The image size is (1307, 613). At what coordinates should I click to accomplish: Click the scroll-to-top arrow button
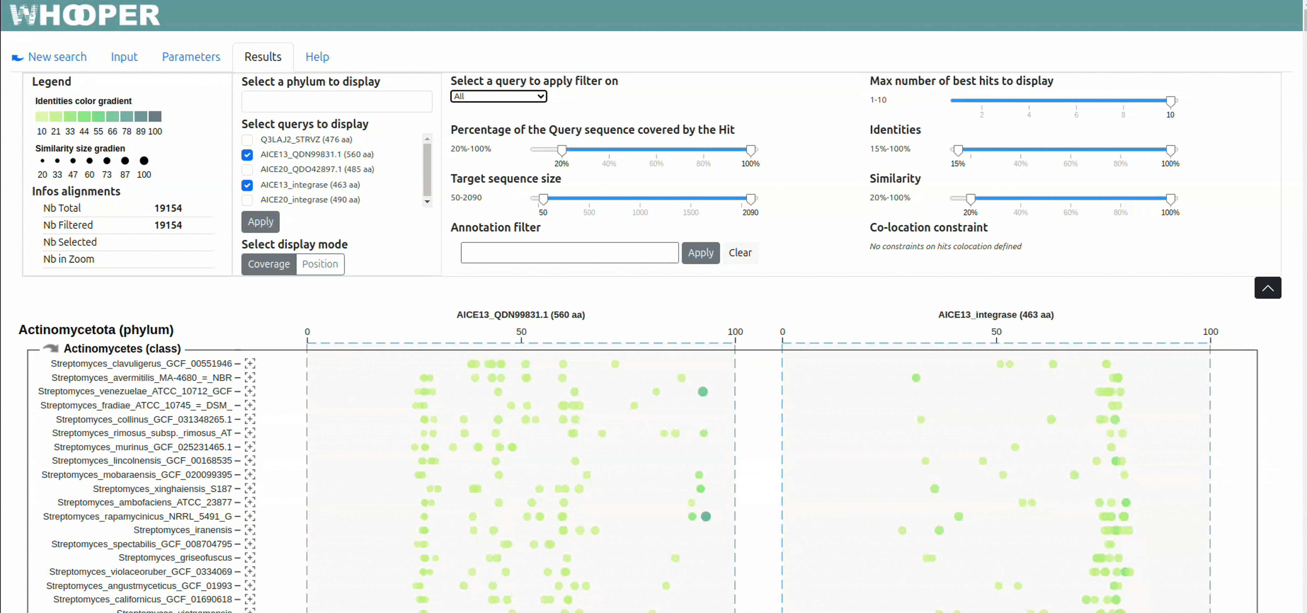pos(1268,288)
